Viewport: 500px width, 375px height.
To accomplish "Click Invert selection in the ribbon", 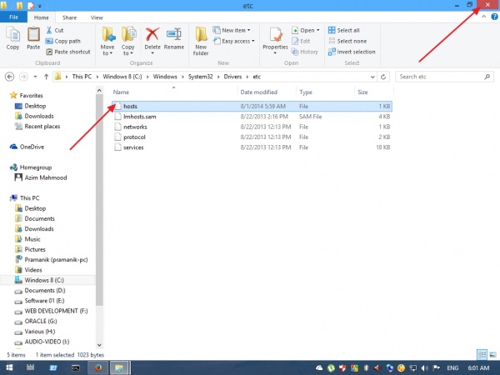I will 352,52.
